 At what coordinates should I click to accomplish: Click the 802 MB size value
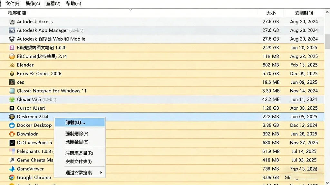click(x=271, y=65)
